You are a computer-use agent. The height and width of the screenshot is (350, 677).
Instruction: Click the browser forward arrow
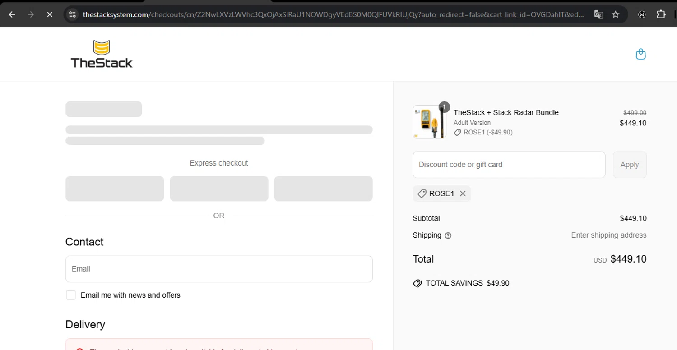(x=31, y=14)
